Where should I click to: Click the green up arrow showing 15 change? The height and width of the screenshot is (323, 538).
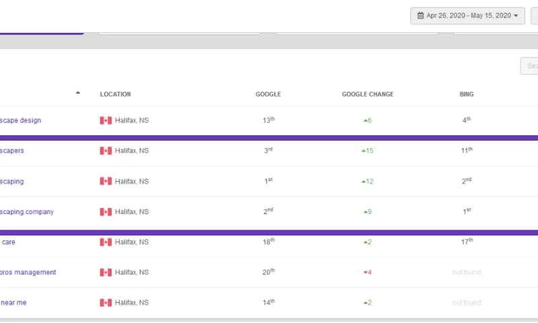[x=364, y=151]
